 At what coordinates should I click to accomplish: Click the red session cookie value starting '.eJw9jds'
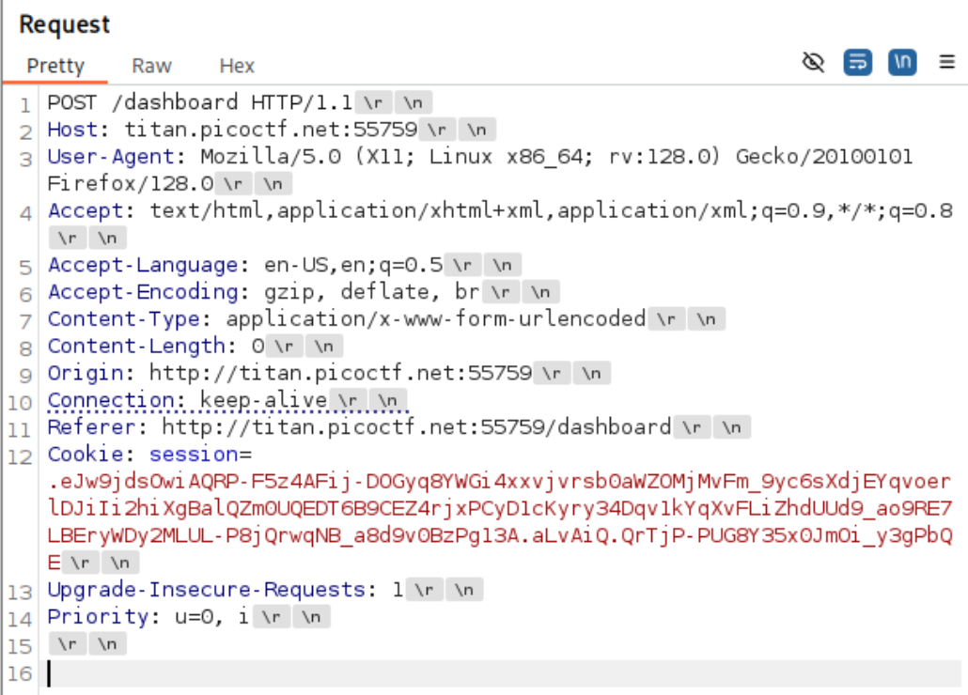(500, 521)
